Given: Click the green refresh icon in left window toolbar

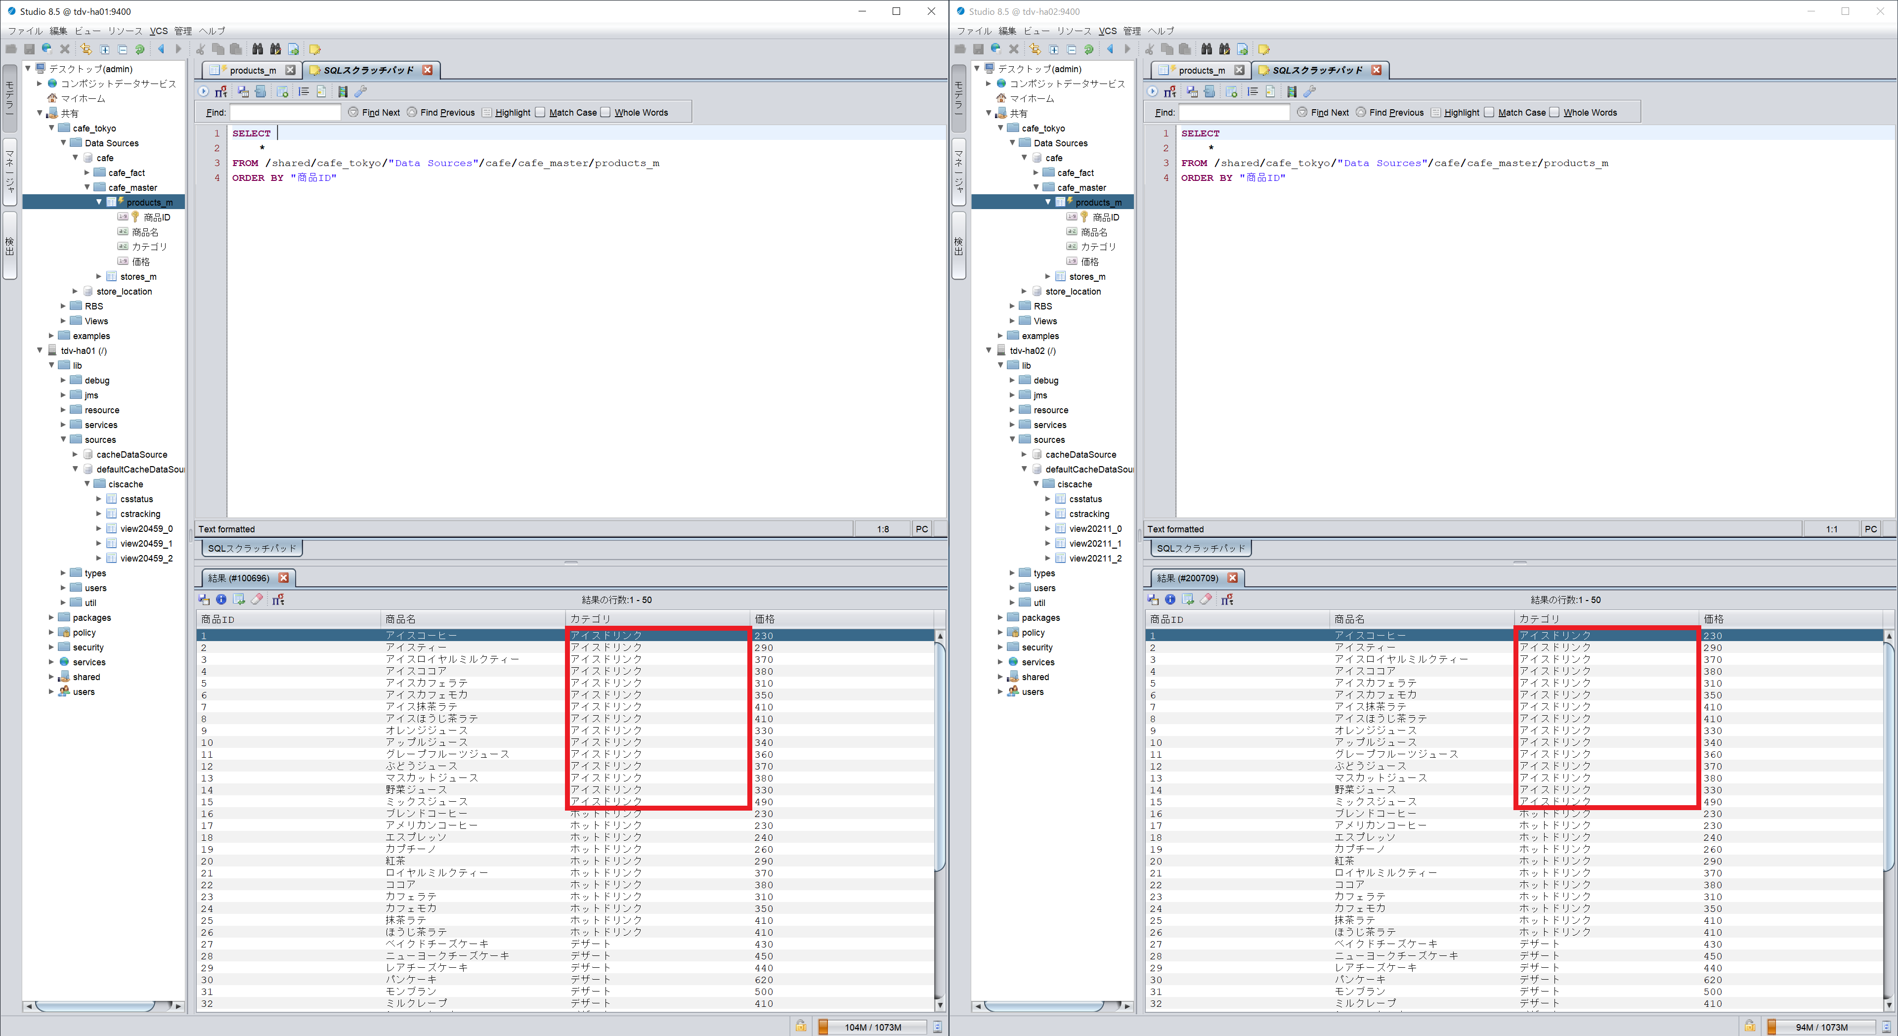Looking at the screenshot, I should pyautogui.click(x=140, y=49).
